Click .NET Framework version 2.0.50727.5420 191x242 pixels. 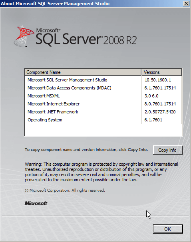point(160,112)
